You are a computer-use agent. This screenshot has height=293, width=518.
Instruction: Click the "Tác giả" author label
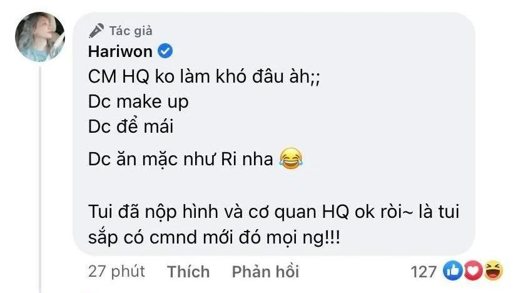click(130, 30)
